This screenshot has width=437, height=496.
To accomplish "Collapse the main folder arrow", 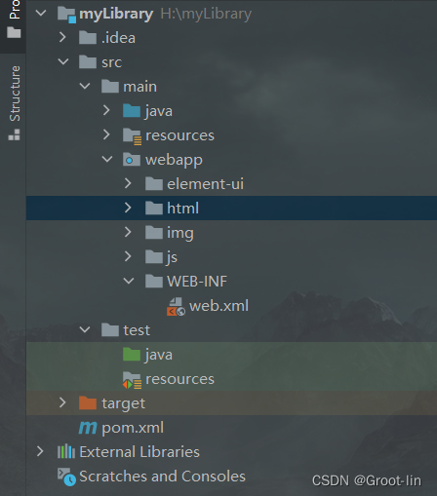I will pos(85,86).
